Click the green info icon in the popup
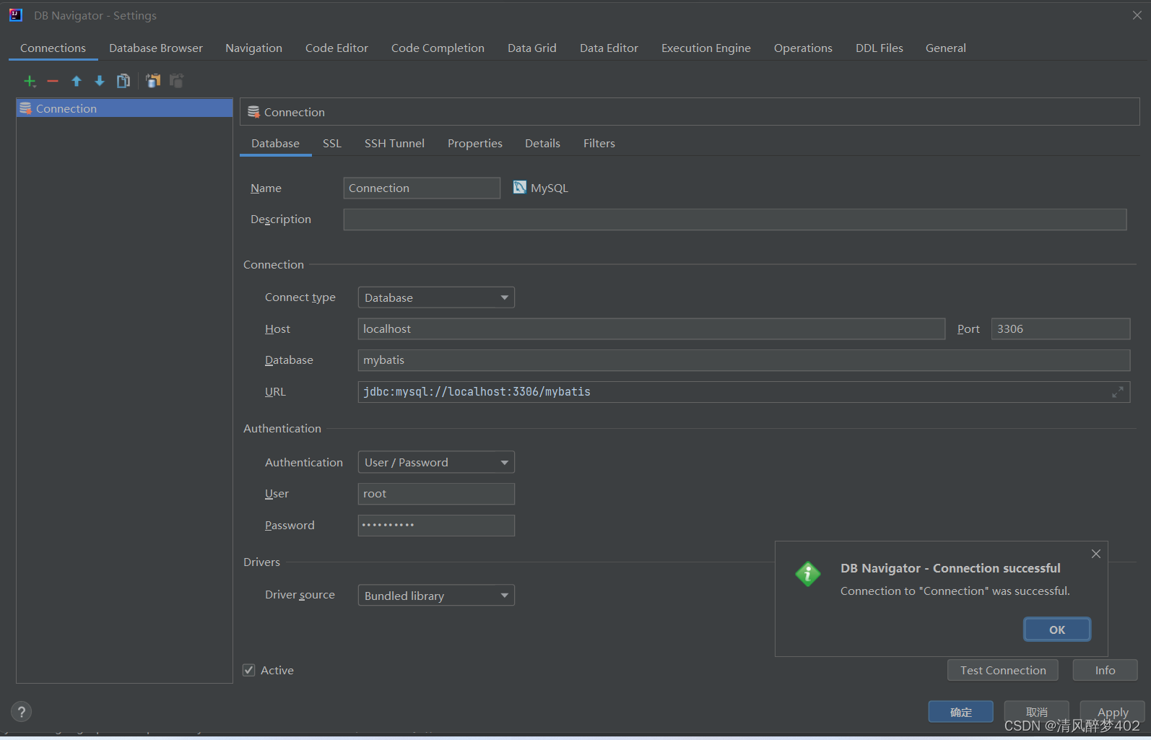 808,574
